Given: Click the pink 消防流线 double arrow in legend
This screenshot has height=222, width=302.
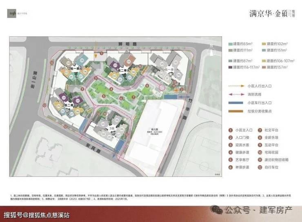Looking at the screenshot, I should [x=237, y=95].
